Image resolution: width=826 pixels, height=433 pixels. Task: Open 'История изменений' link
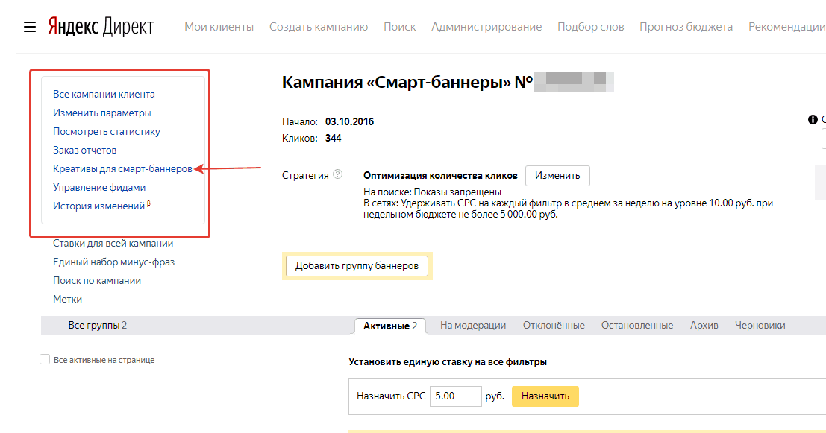coord(98,206)
